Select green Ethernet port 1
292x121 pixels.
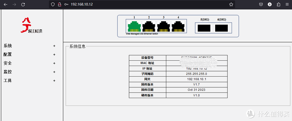coord(134,26)
